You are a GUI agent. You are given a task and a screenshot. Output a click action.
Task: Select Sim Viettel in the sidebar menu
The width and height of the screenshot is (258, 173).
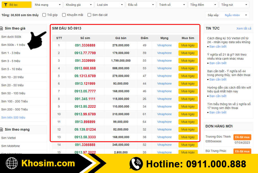click(9, 138)
